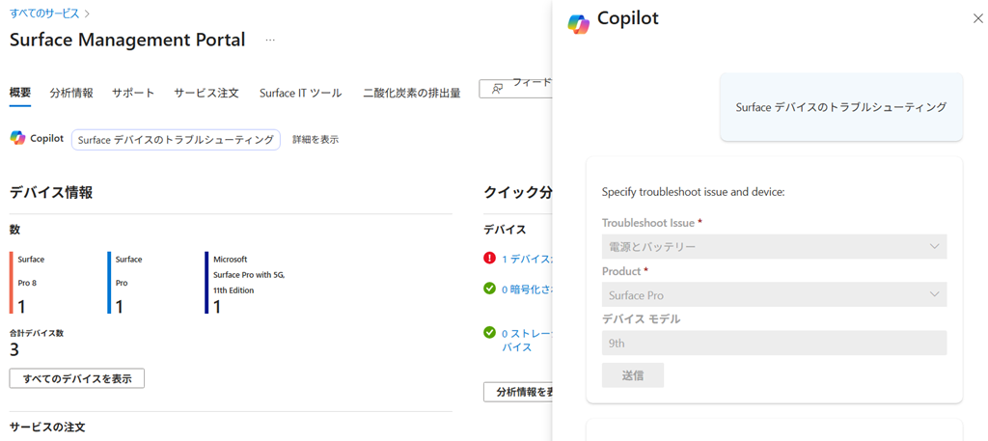Switch to the Surface IT ツール tab
Screen dimensions: 988x441
click(301, 94)
